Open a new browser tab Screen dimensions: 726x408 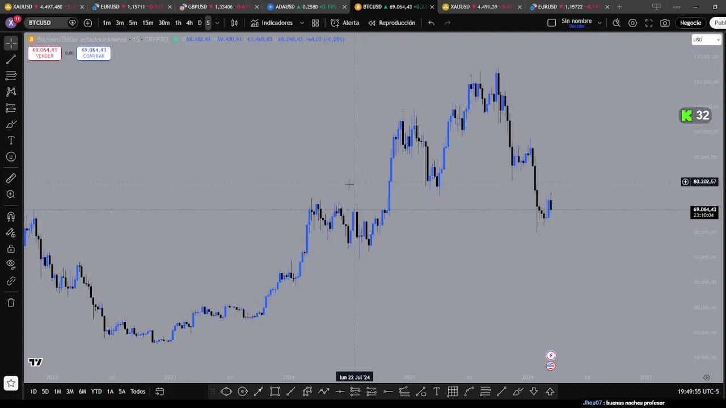pyautogui.click(x=619, y=7)
